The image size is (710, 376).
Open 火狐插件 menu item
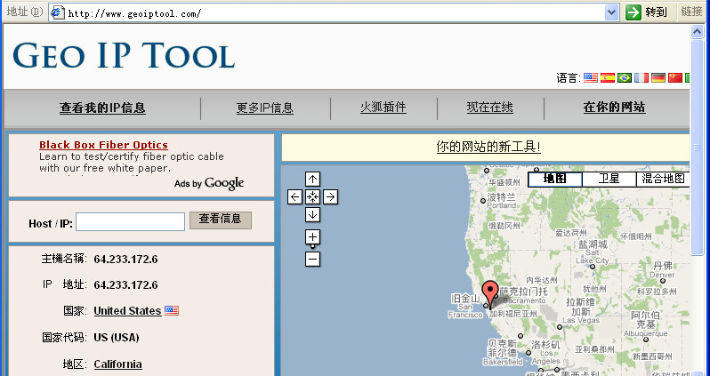point(383,108)
